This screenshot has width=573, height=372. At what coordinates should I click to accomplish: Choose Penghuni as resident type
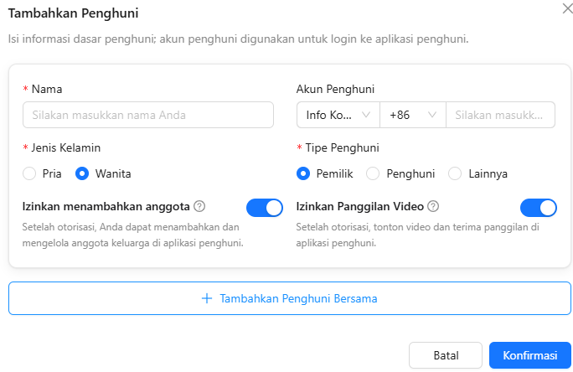373,173
